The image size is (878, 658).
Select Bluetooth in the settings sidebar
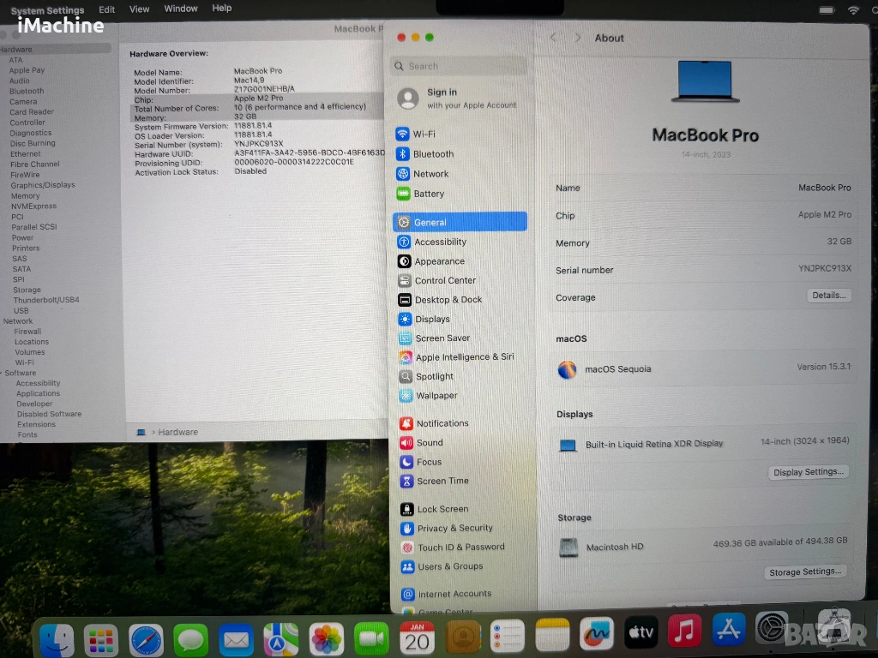coord(433,154)
